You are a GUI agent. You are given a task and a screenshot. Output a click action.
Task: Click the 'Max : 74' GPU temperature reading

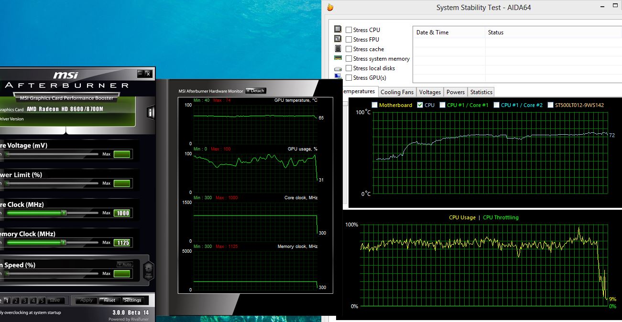click(222, 100)
